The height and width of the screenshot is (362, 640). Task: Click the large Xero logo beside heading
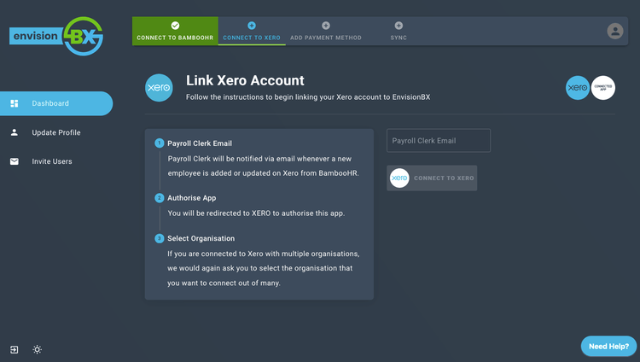[x=159, y=88]
